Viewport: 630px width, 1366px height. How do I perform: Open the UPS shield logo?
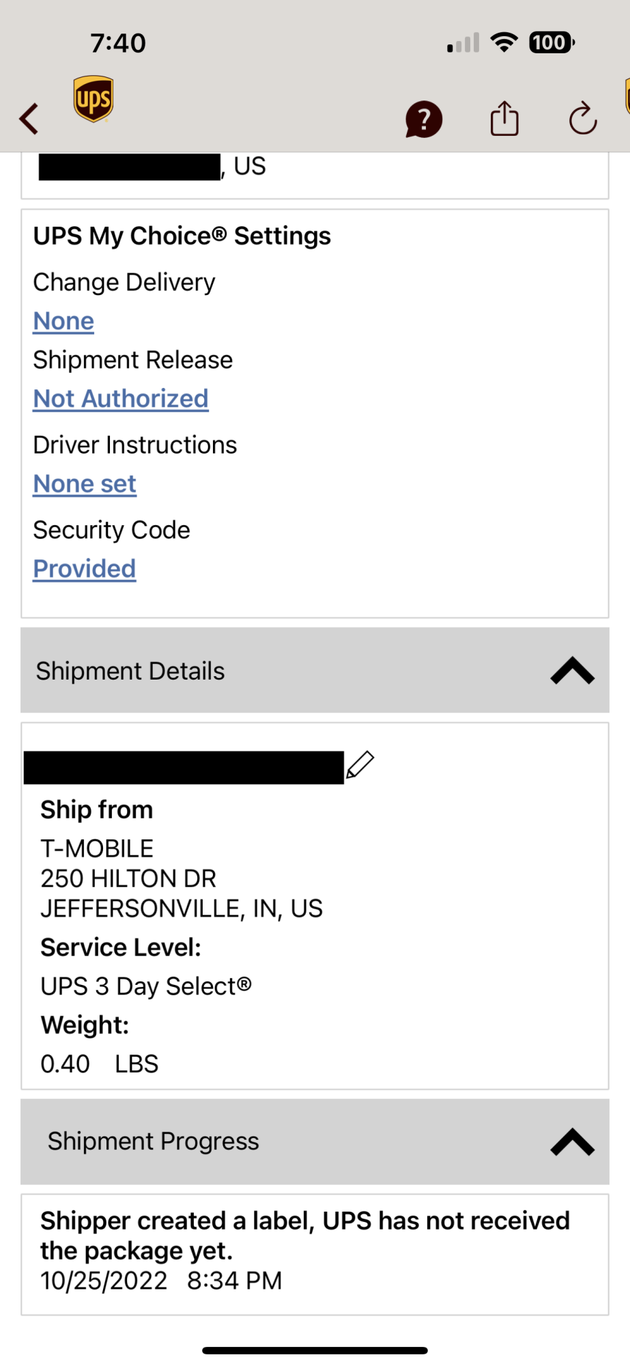point(94,99)
